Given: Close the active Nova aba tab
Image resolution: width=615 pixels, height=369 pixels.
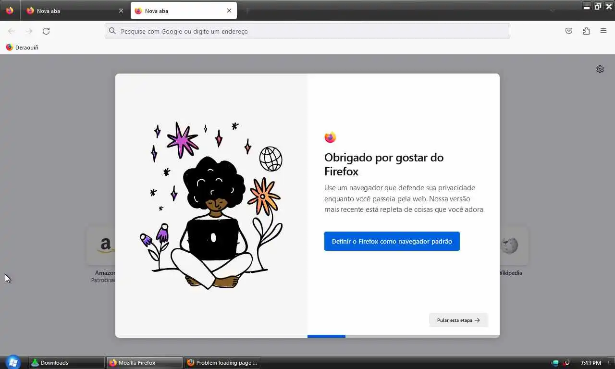Looking at the screenshot, I should pyautogui.click(x=229, y=11).
